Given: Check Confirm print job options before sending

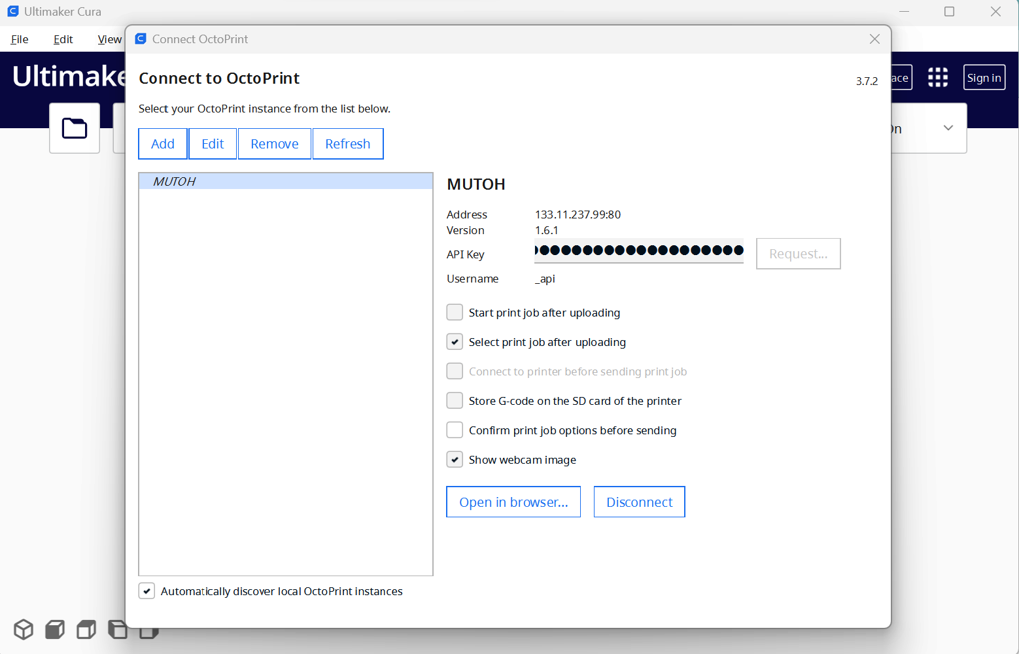Looking at the screenshot, I should pyautogui.click(x=455, y=430).
